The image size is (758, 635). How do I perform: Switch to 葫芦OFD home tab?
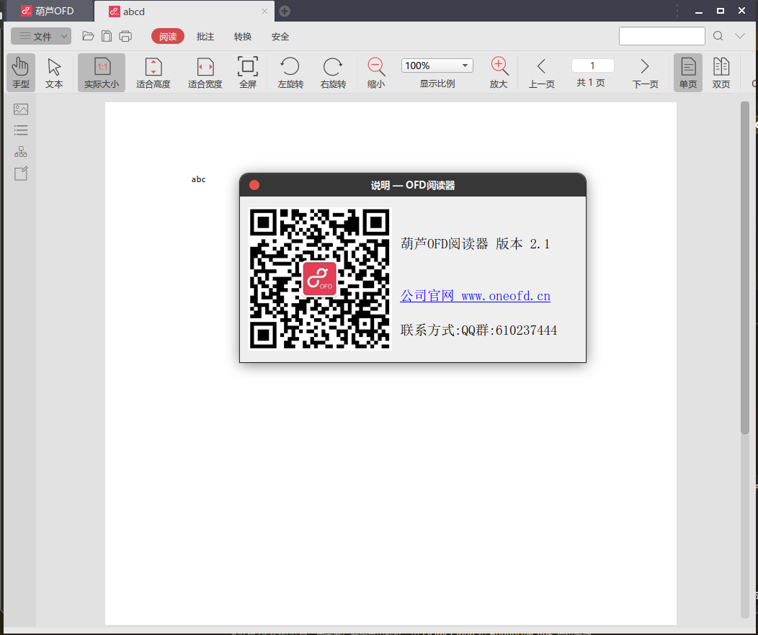(x=48, y=11)
